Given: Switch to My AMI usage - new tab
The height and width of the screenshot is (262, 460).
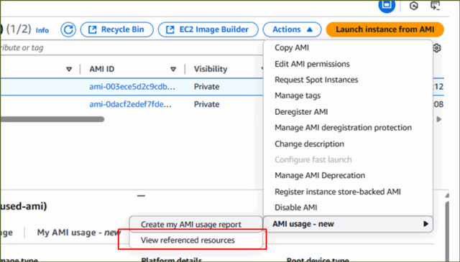Looking at the screenshot, I should [x=78, y=233].
